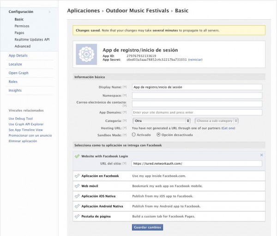This screenshot has height=236, width=277.
Task: Click the checkmark next to Aplicación en Facebook
Action: (x=77, y=176)
